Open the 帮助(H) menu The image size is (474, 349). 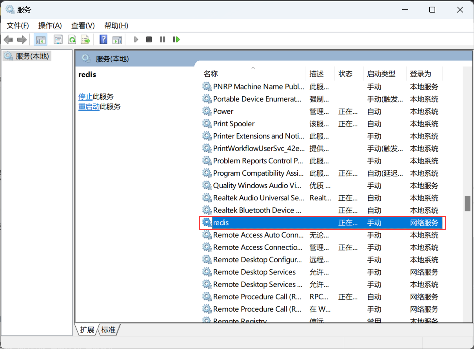[x=116, y=25]
